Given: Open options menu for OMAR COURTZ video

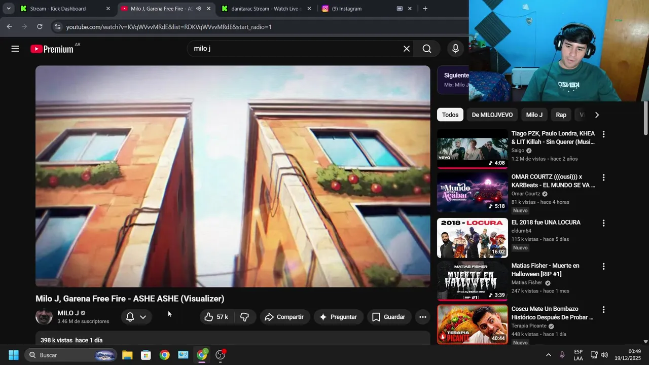Looking at the screenshot, I should click(603, 177).
